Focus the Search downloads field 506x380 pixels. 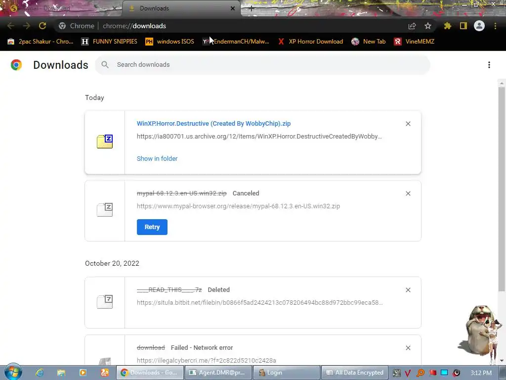[x=262, y=65]
